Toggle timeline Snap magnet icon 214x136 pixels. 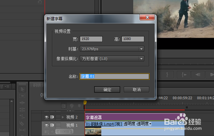coord(64,106)
